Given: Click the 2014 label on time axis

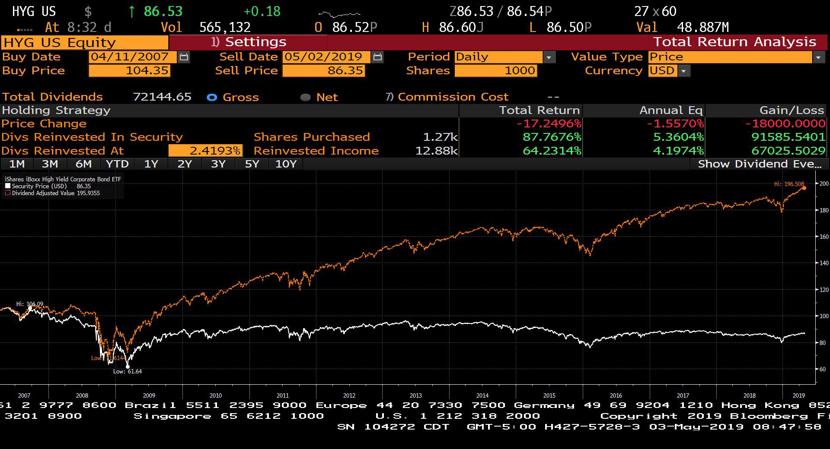Looking at the screenshot, I should pos(482,395).
